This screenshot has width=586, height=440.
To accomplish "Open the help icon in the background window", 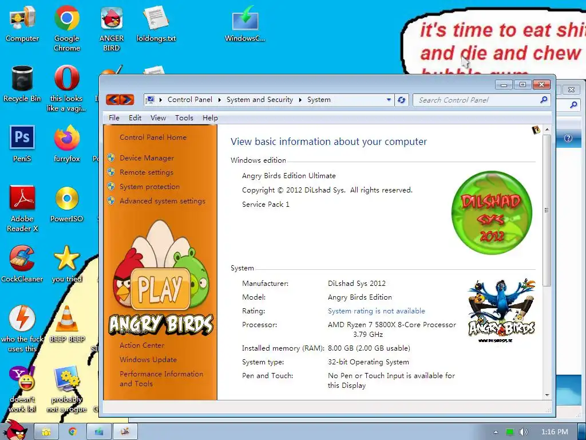I will pyautogui.click(x=568, y=139).
